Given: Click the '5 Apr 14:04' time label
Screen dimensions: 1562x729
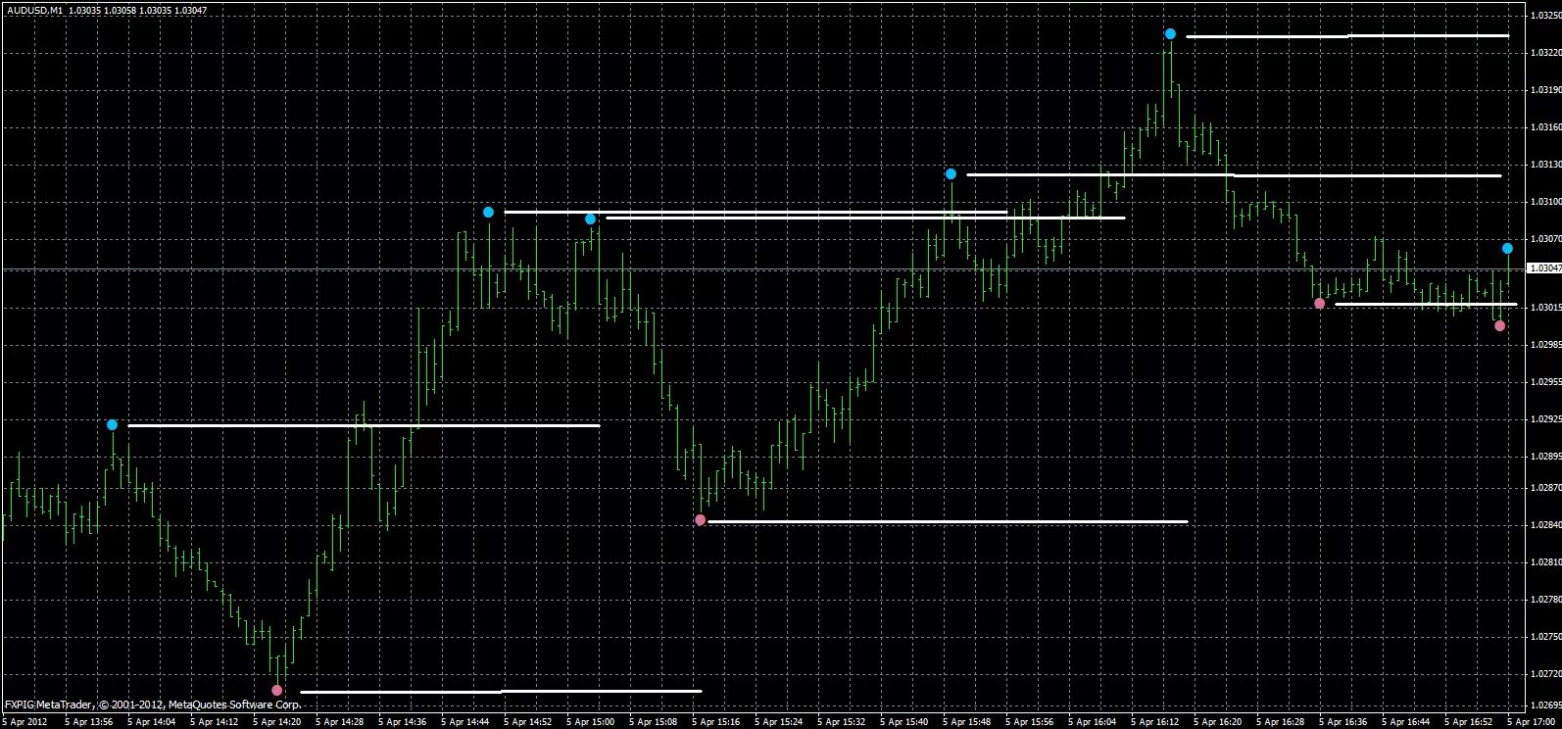Looking at the screenshot, I should click(x=153, y=722).
